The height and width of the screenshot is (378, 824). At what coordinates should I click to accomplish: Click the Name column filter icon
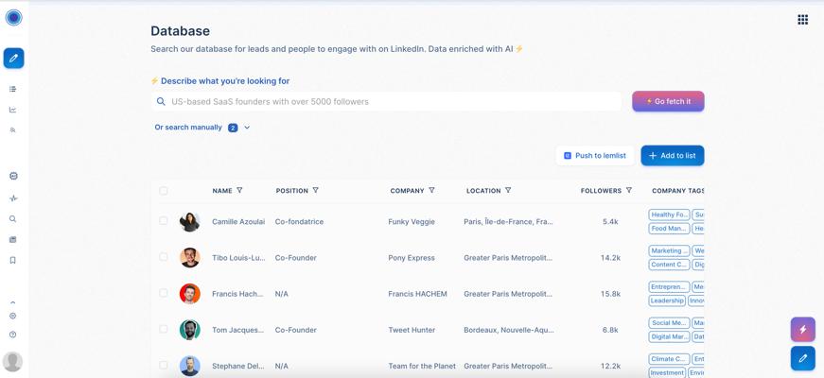(x=239, y=191)
